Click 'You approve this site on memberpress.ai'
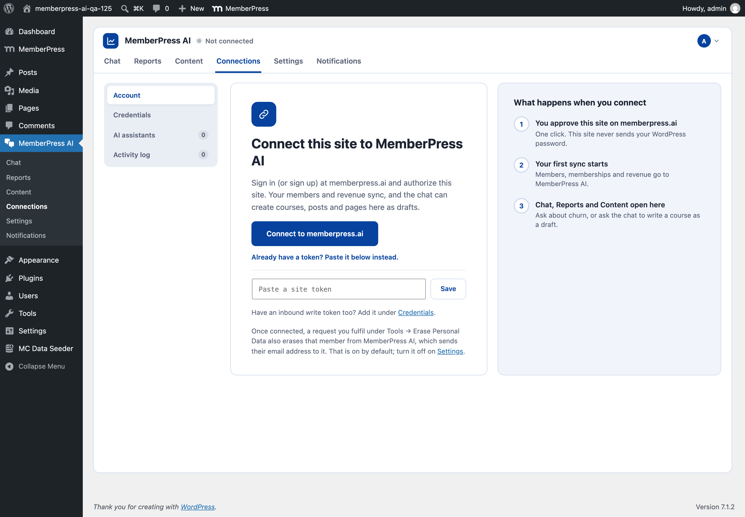Screen dimensions: 745x517 pos(606,123)
